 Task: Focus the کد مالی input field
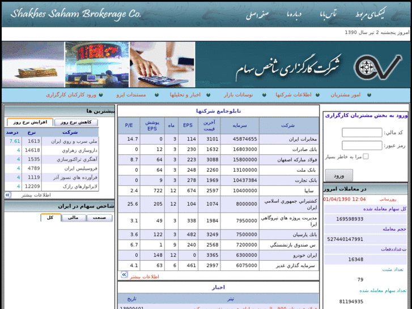click(362, 132)
